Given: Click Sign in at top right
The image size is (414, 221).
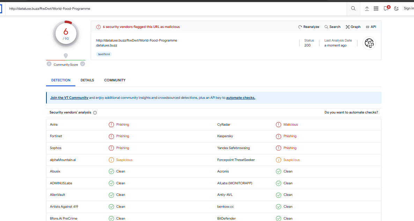Looking at the screenshot, I should point(408,8).
